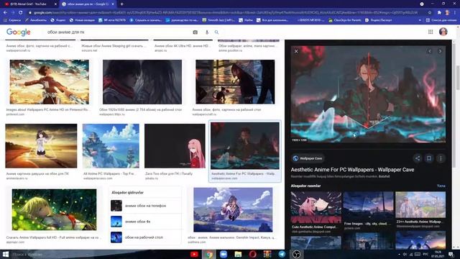This screenshot has width=460, height=259.
Task: Open girl on sunset beach thumbnail
Action: [x=41, y=146]
